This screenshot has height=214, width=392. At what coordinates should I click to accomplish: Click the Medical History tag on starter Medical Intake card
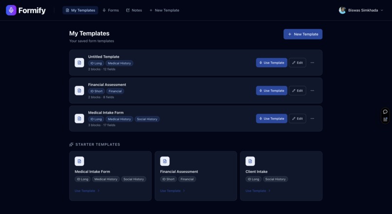(106, 179)
